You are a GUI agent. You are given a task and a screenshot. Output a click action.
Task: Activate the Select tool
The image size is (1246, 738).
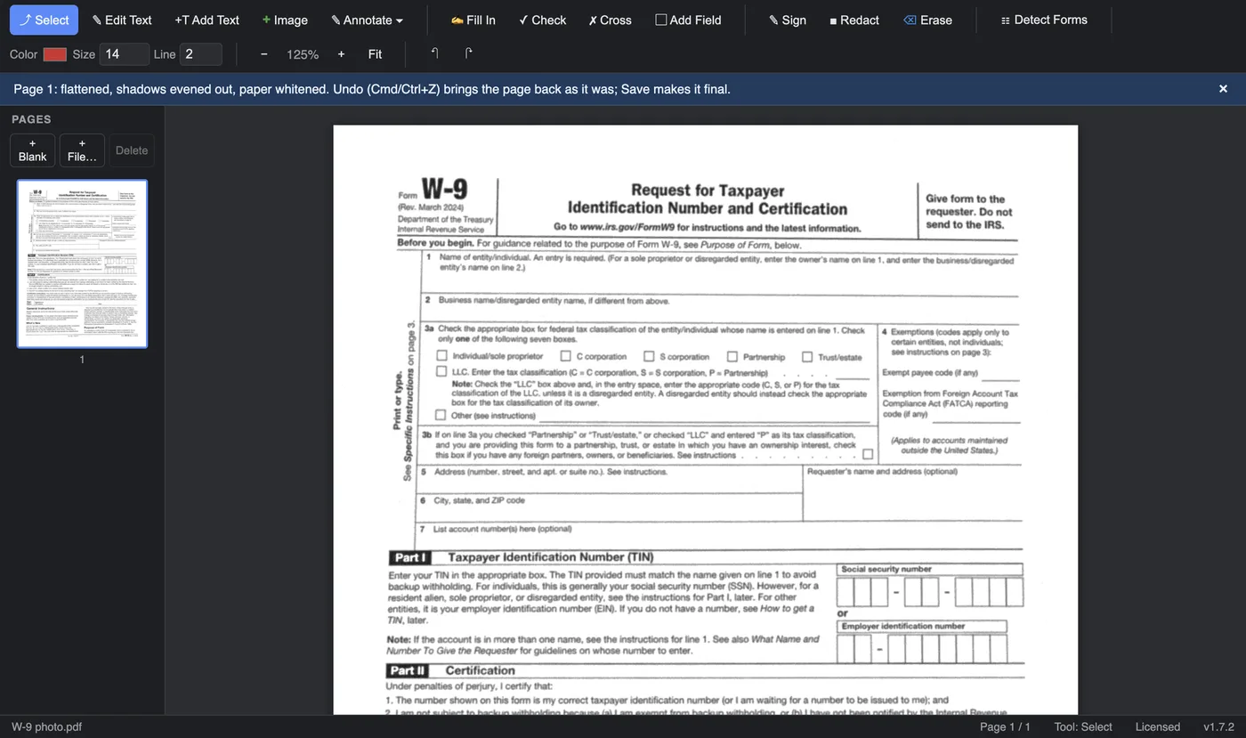pos(44,20)
